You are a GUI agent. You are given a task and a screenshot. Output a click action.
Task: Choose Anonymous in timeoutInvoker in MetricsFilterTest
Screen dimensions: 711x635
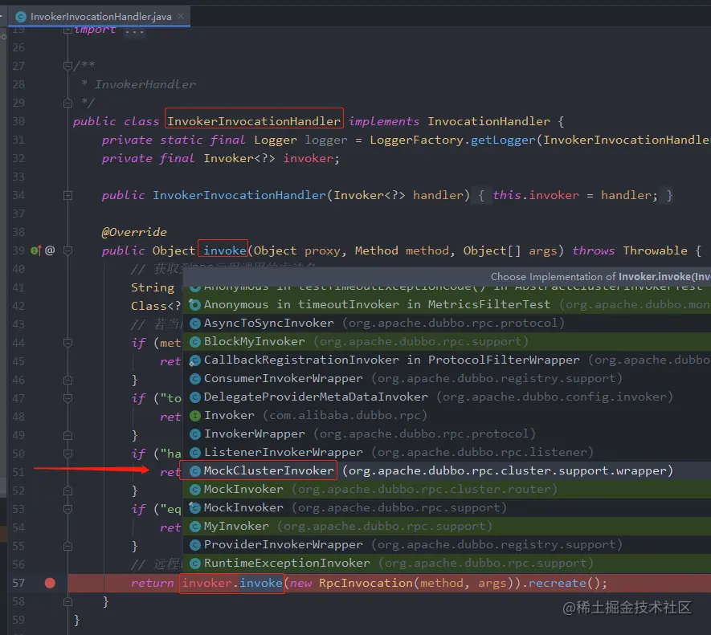pyautogui.click(x=447, y=304)
